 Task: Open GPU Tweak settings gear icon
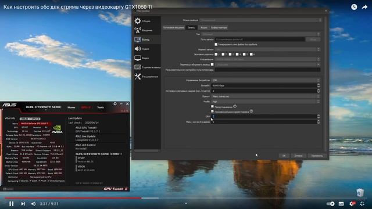(115, 104)
